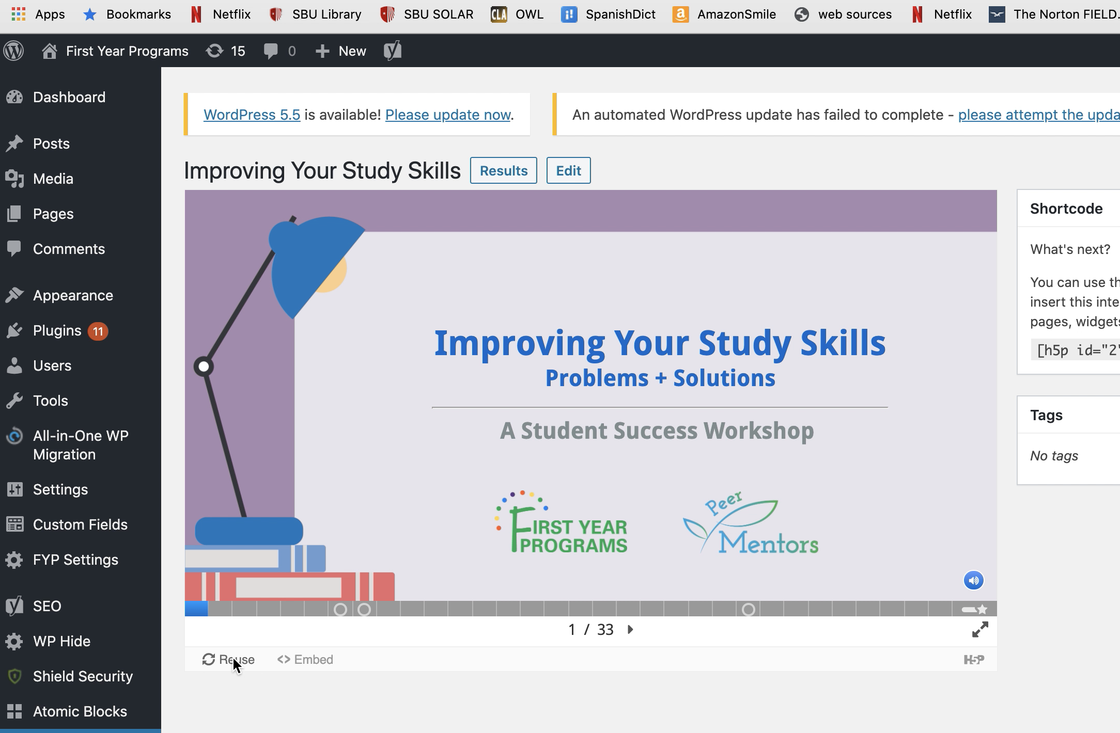Toggle H5P fullscreen icon
This screenshot has height=733, width=1120.
[x=980, y=629]
